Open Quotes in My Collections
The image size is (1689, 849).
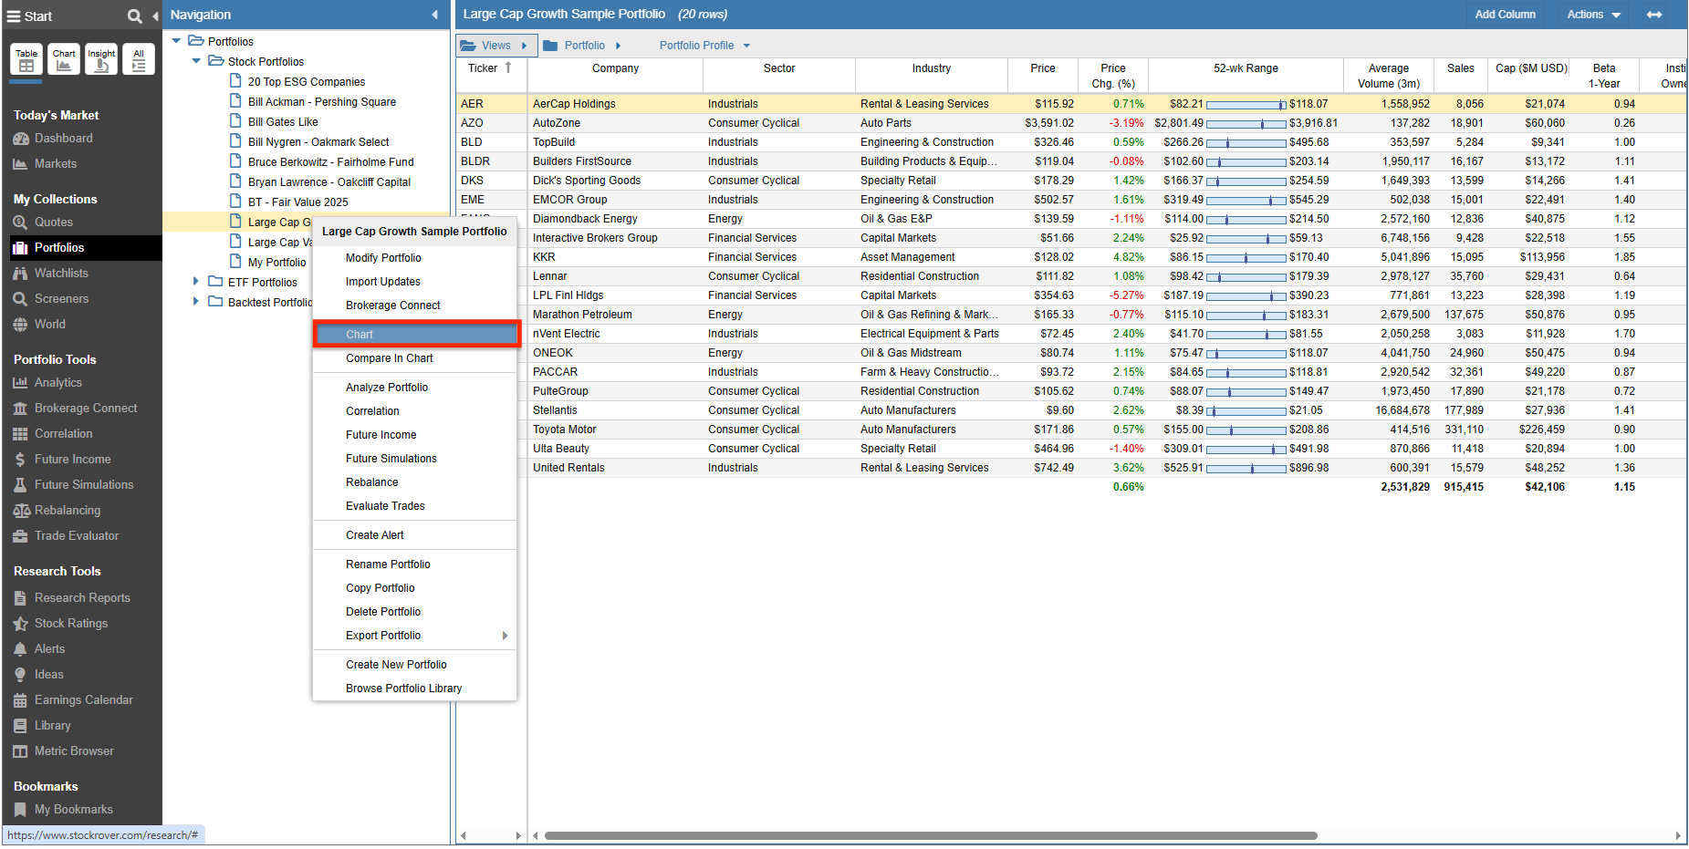tap(53, 223)
